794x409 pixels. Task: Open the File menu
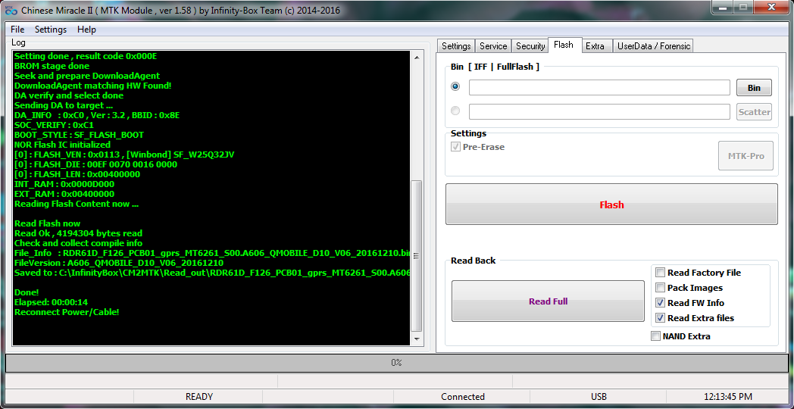[x=17, y=30]
